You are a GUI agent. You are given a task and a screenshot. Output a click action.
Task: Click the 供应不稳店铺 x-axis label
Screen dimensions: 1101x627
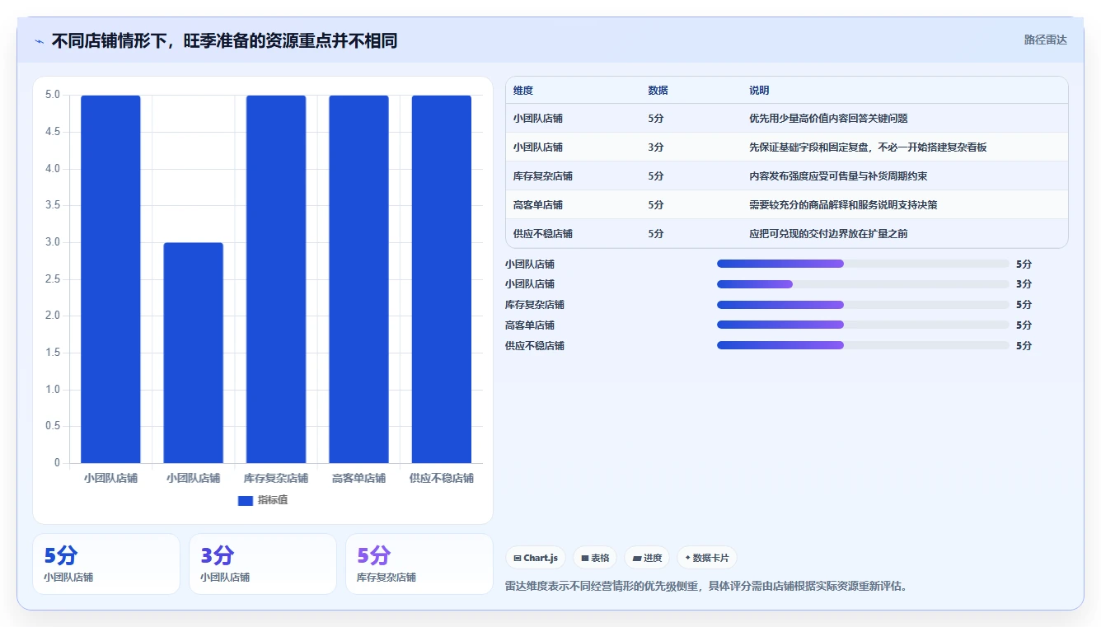tap(442, 479)
